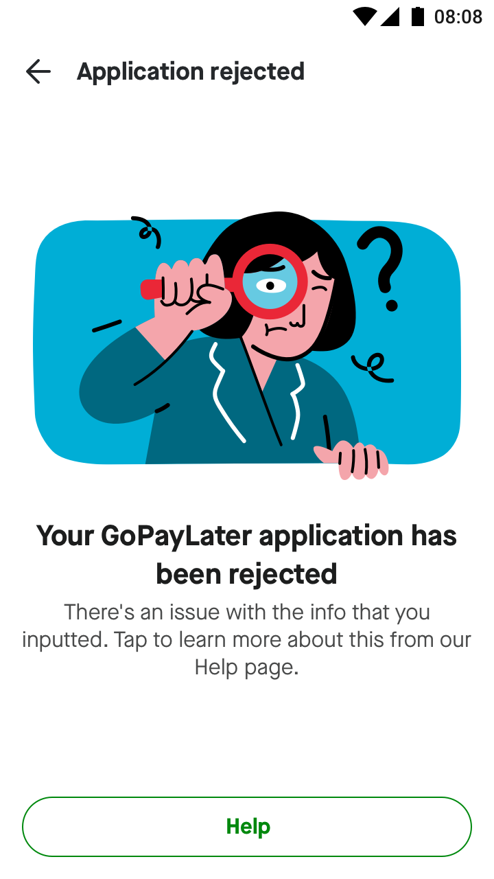This screenshot has width=494, height=879.
Task: Tap the battery status icon
Action: coord(417,16)
